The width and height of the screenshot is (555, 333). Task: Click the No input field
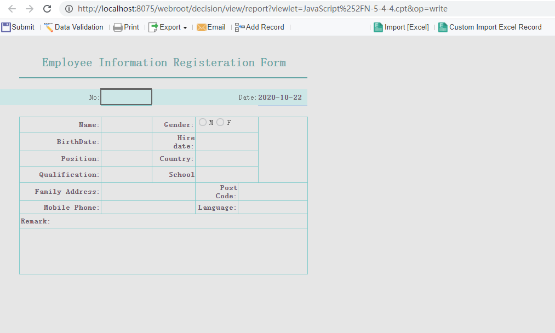point(127,97)
